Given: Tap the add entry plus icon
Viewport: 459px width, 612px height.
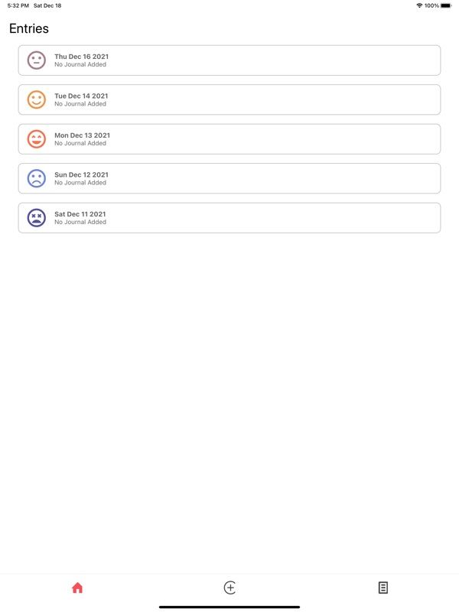Looking at the screenshot, I should tap(229, 588).
